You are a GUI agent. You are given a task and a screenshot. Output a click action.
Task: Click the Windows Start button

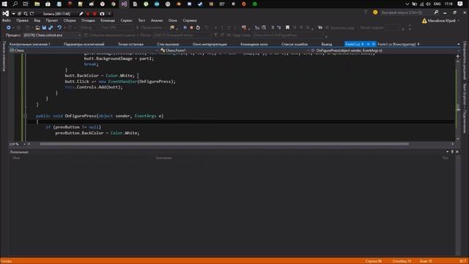click(4, 4)
